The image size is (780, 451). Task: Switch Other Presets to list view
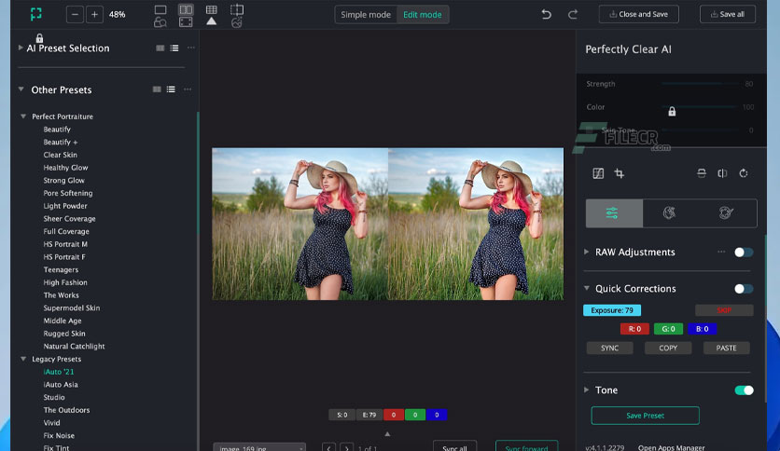pos(171,89)
